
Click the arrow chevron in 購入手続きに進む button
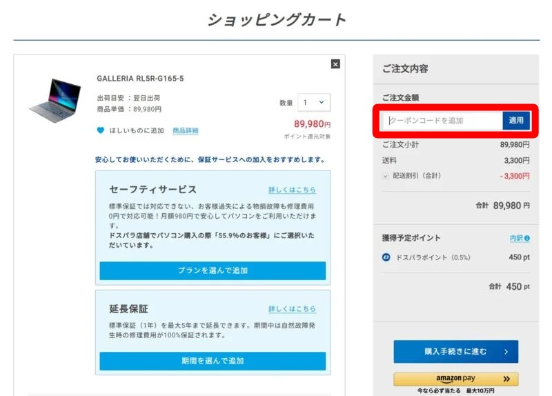(506, 352)
